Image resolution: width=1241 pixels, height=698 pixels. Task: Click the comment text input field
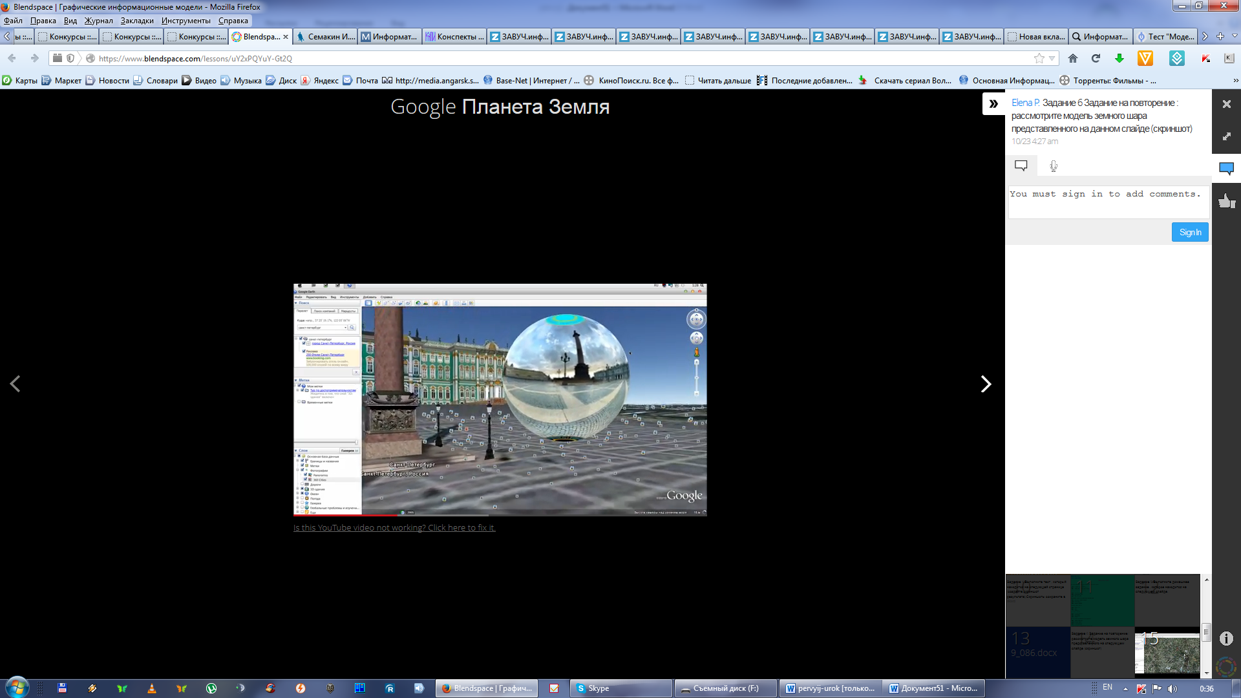[x=1108, y=202]
